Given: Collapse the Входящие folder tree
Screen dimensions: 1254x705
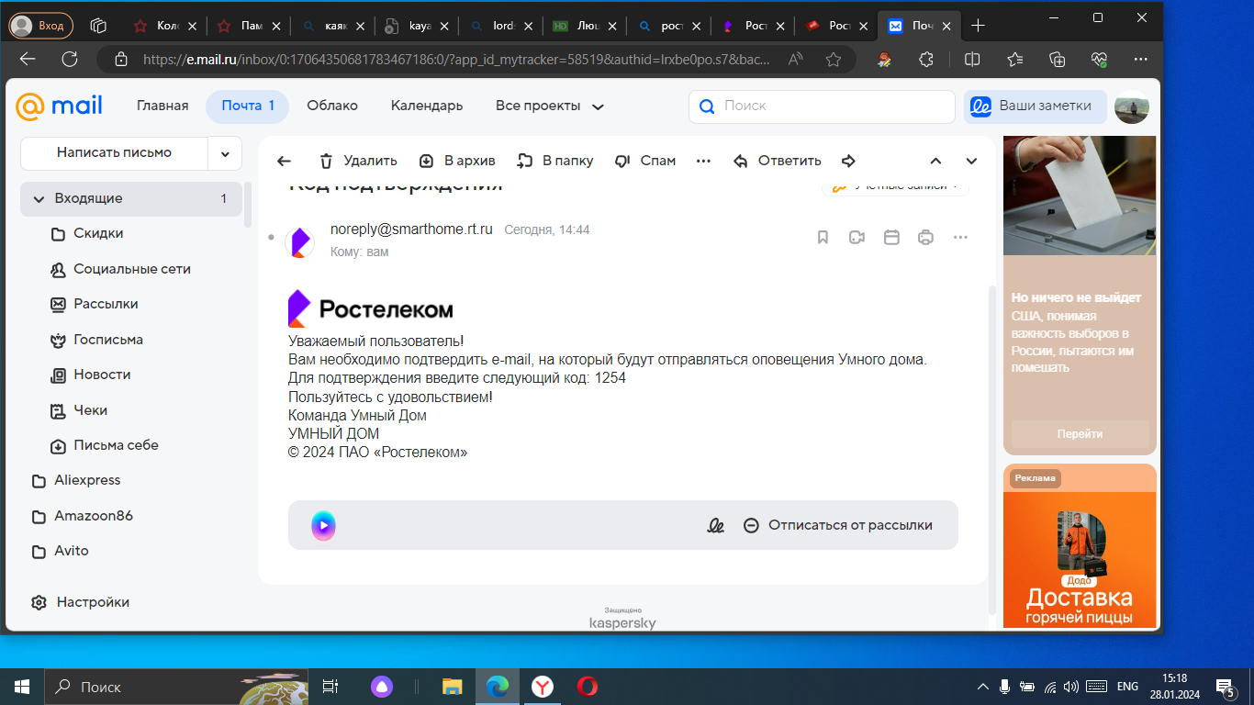Looking at the screenshot, I should pyautogui.click(x=39, y=198).
